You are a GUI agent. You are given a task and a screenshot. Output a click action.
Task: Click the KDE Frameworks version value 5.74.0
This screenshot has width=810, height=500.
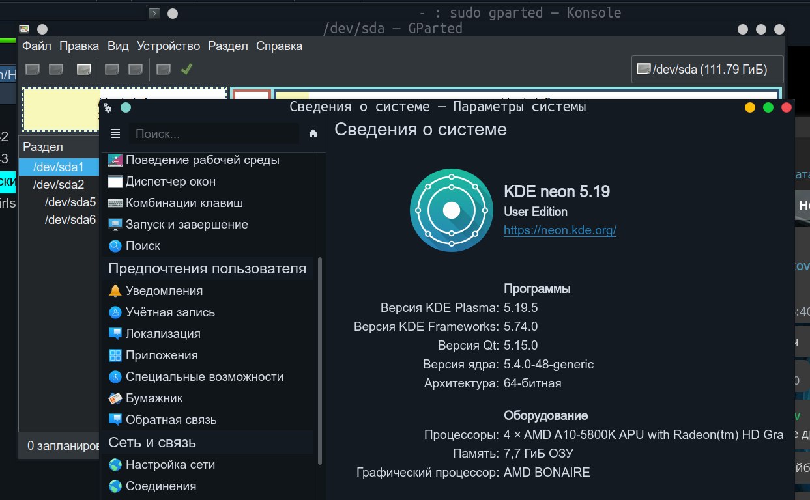pyautogui.click(x=521, y=327)
